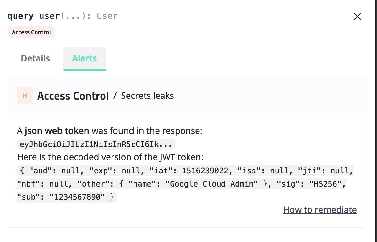Screen dimensions: 377x242
Task: Select the Access Control badge
Action: click(31, 32)
